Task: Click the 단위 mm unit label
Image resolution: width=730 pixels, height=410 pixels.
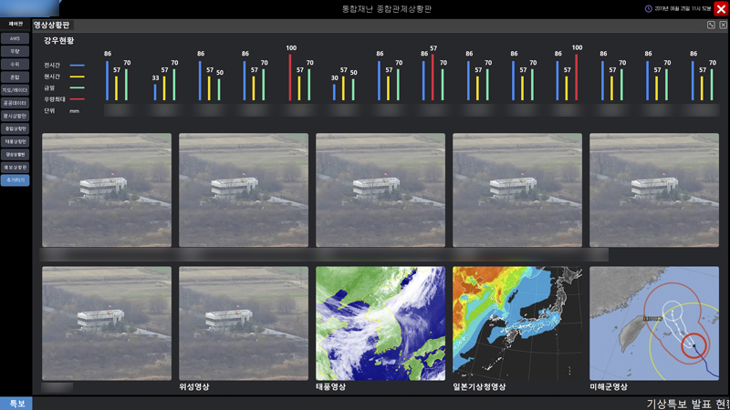Action: pyautogui.click(x=61, y=111)
